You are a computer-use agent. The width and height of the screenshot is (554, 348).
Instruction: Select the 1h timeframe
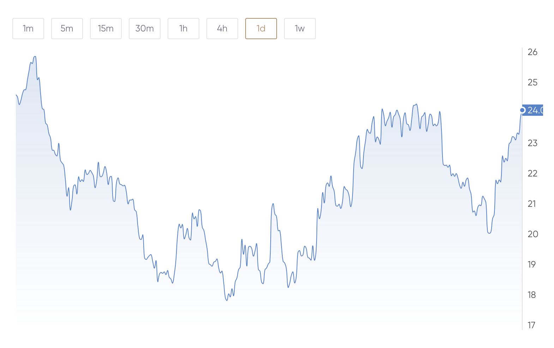click(183, 29)
